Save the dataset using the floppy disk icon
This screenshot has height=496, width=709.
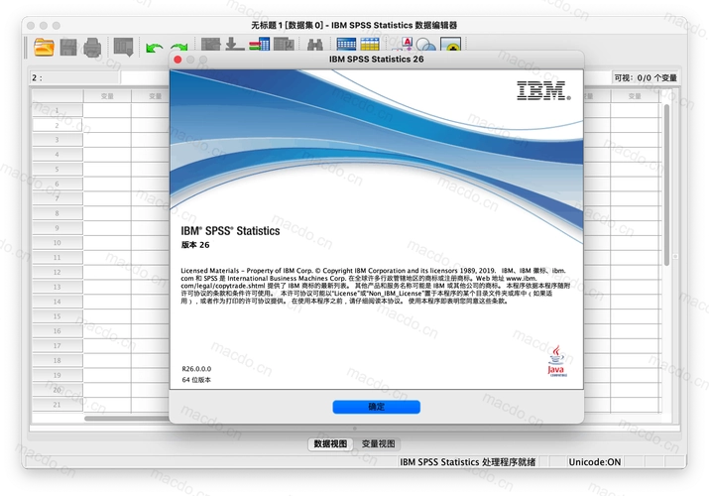tap(68, 48)
